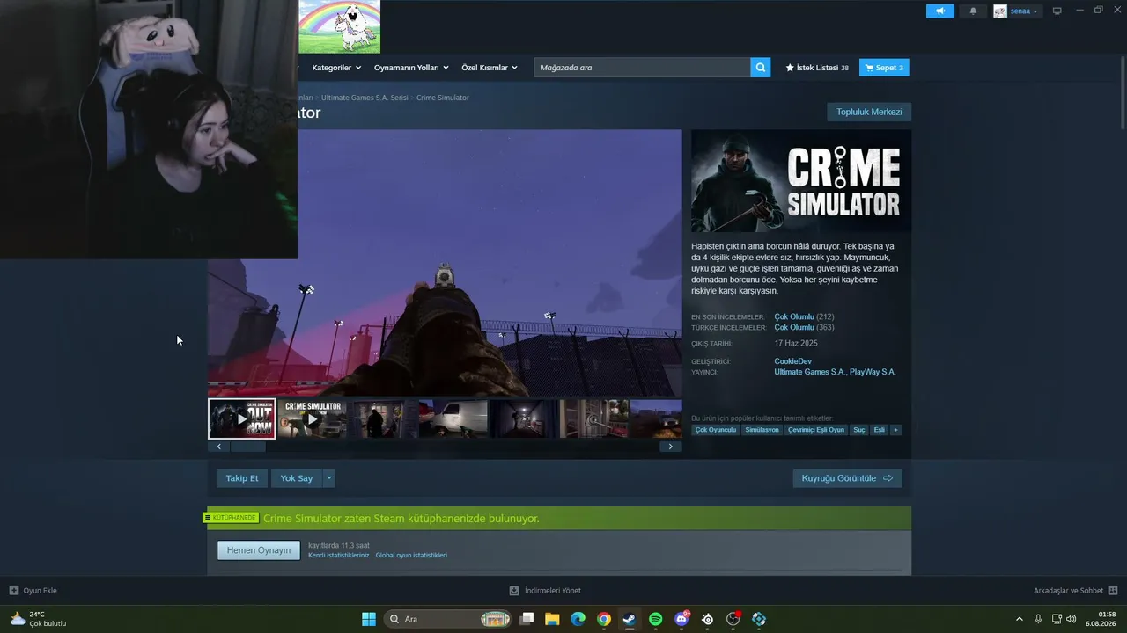This screenshot has width=1127, height=633.
Task: Select the Çok Oyunculu tag
Action: [x=716, y=430]
